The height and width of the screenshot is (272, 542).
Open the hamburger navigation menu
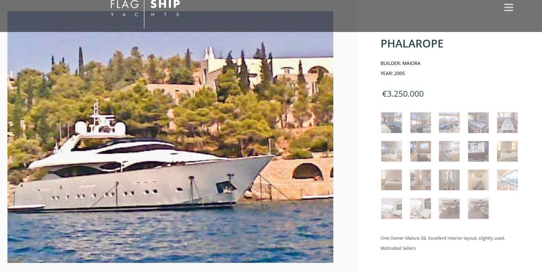509,7
